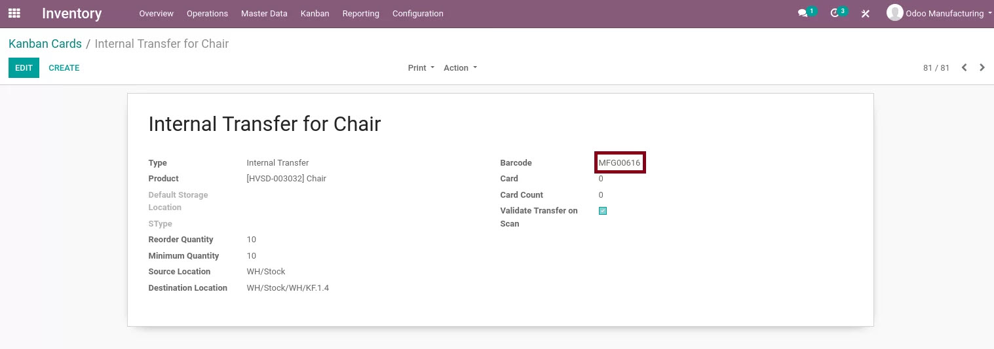The height and width of the screenshot is (349, 994).
Task: Go to previous record arrow
Action: coord(964,67)
